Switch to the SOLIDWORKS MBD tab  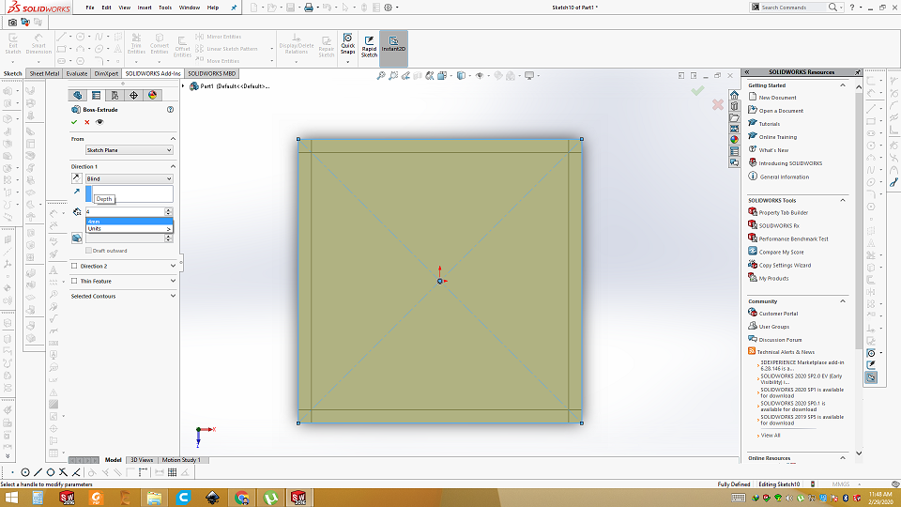(x=211, y=73)
